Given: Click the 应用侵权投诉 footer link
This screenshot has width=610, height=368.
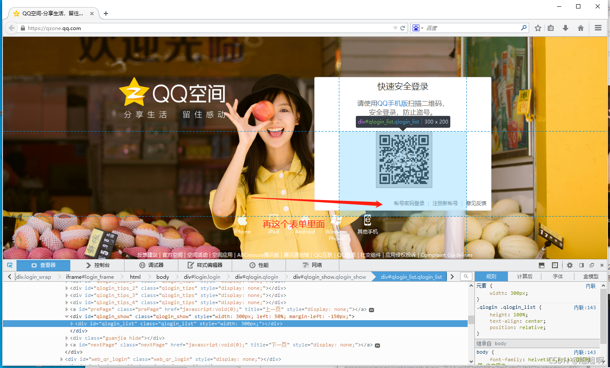Looking at the screenshot, I should pyautogui.click(x=401, y=255).
